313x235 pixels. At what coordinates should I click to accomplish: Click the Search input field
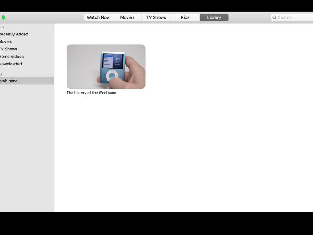pyautogui.click(x=292, y=17)
